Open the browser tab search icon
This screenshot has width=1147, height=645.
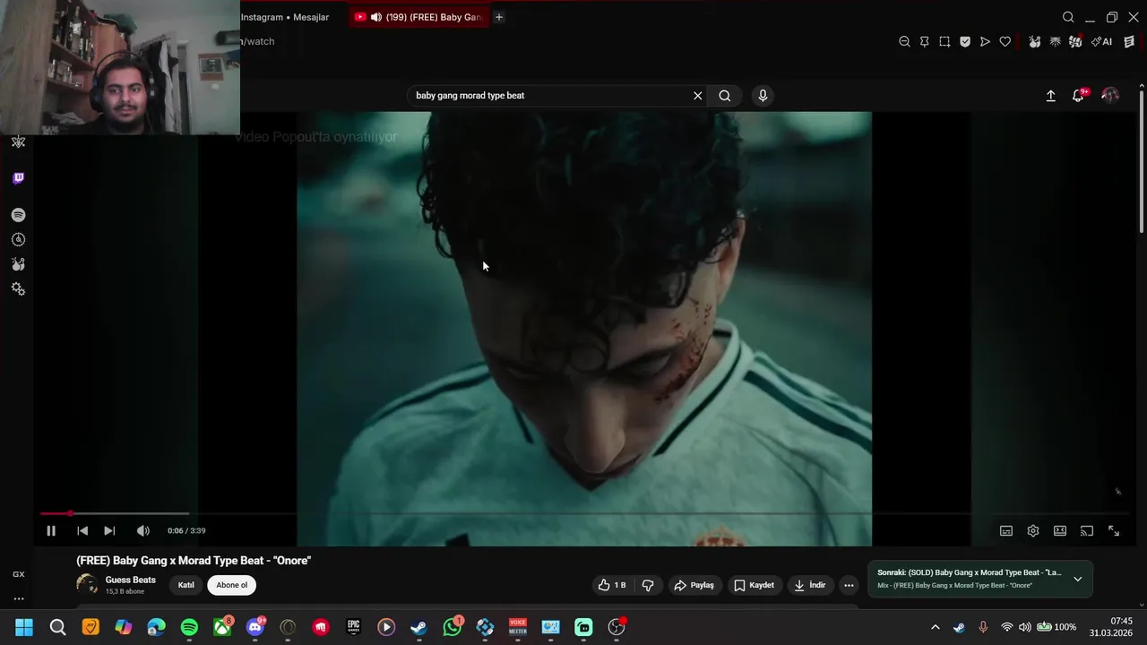point(1068,17)
